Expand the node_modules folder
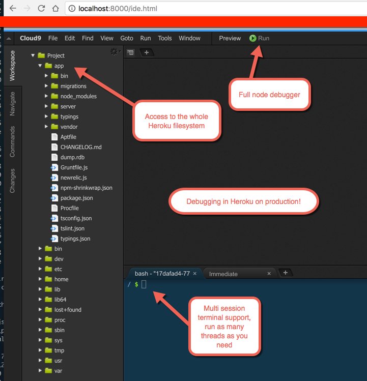 point(46,96)
